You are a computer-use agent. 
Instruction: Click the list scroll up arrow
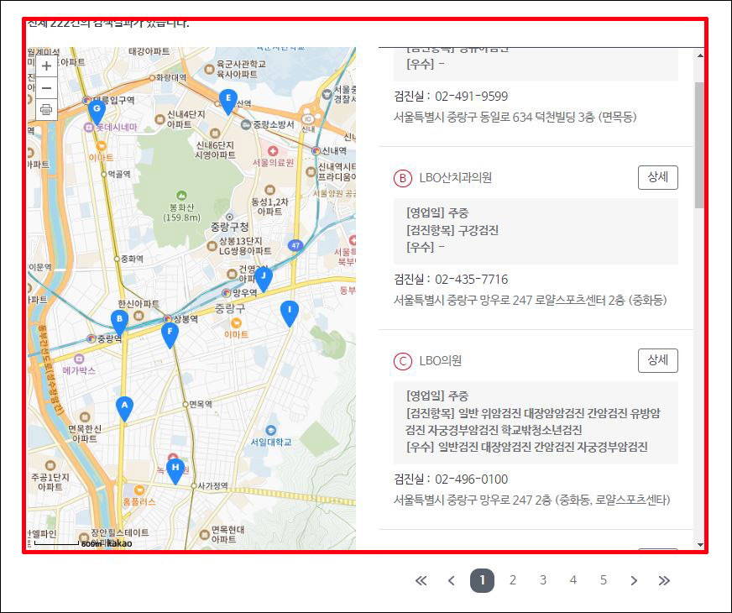[700, 55]
